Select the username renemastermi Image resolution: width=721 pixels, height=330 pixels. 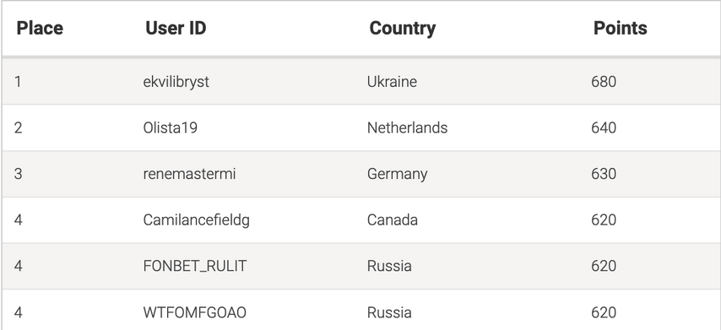pos(189,174)
